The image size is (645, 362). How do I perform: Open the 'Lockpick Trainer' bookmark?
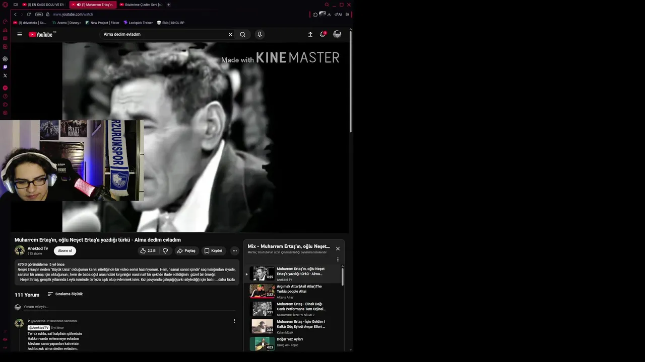tap(138, 23)
